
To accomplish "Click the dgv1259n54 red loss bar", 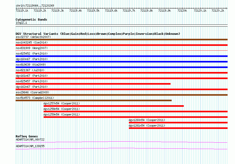I will click(x=135, y=117).
